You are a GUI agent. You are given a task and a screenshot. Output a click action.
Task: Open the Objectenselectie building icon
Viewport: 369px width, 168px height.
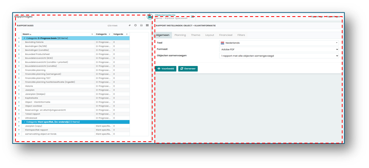coord(150,17)
